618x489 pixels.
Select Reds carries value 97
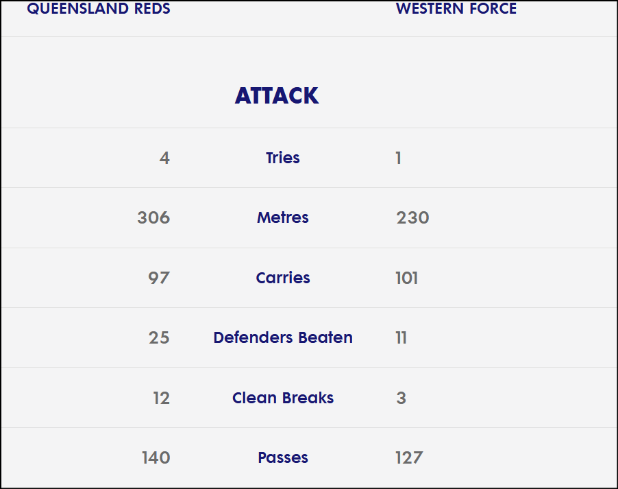159,278
